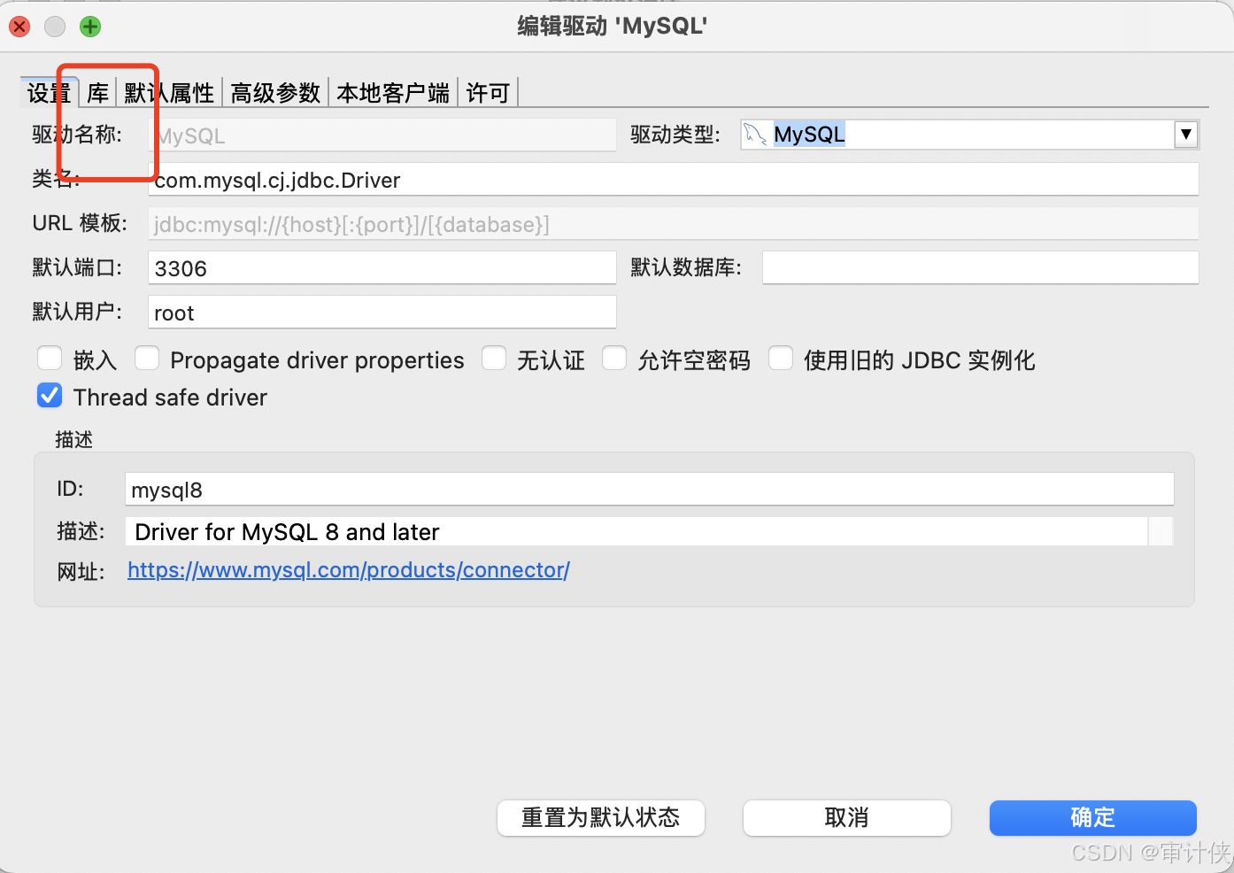Check 使用旧的 JDBC 实例化 option
The width and height of the screenshot is (1234, 873).
[781, 359]
